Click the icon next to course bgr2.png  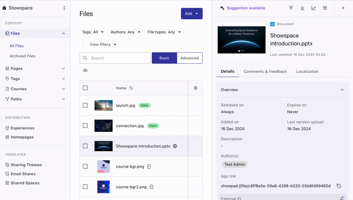click(x=151, y=187)
